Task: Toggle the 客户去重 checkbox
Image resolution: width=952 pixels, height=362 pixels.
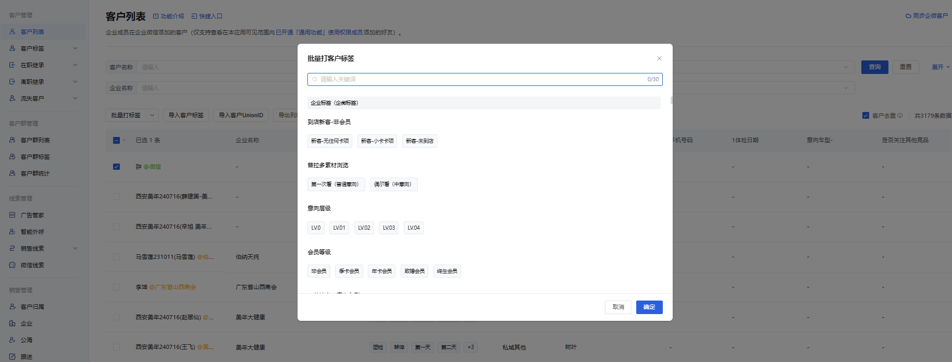Action: [x=866, y=116]
